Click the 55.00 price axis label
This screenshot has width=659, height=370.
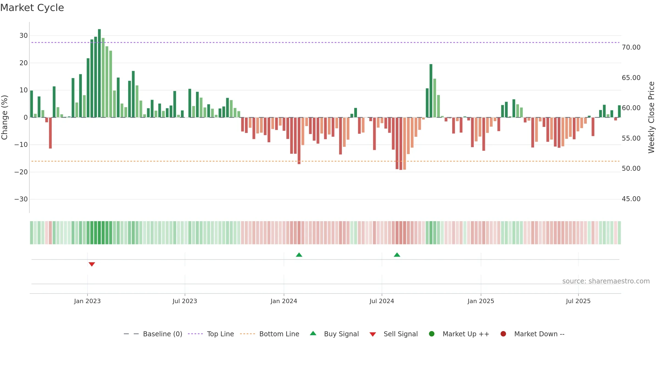(631, 138)
